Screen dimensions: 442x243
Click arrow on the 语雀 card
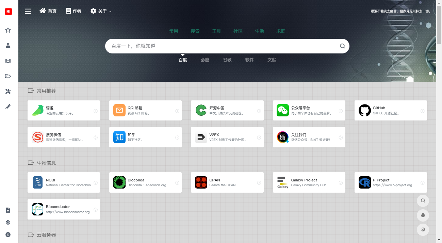(96, 111)
